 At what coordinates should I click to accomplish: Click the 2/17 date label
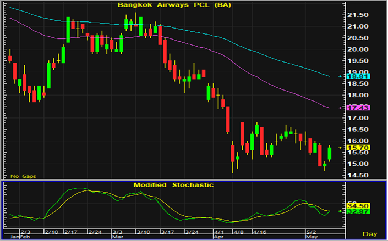pyautogui.click(x=70, y=232)
